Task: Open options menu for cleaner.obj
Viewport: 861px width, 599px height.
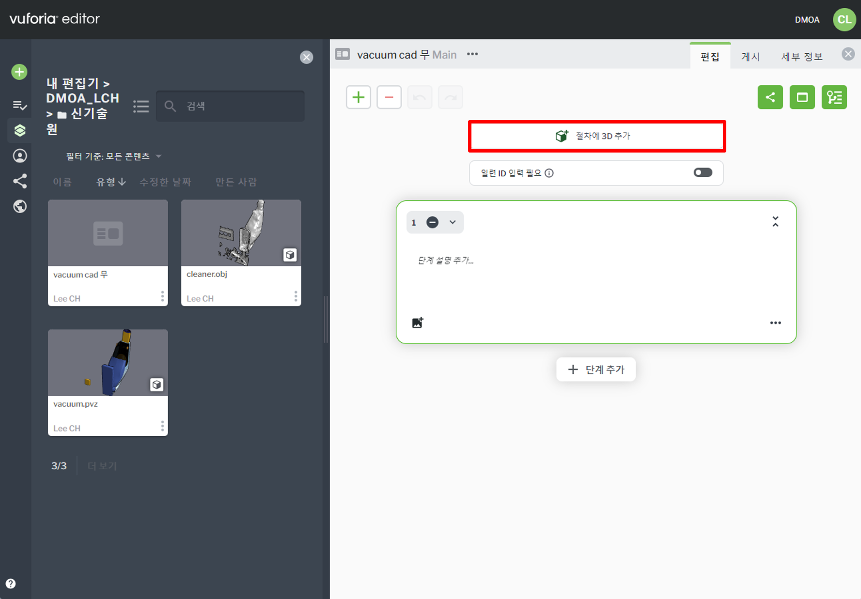Action: (x=296, y=296)
